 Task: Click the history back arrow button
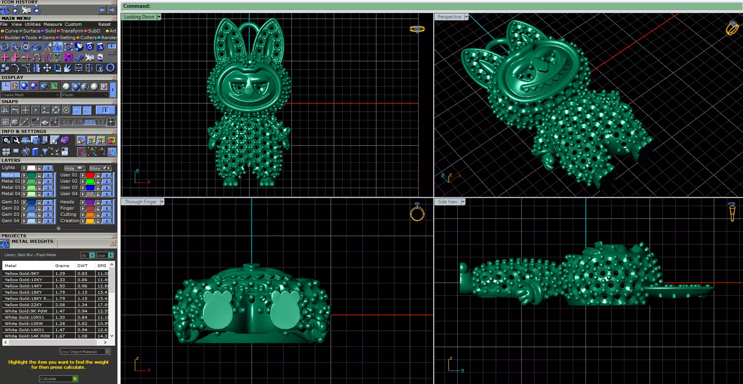tap(102, 10)
